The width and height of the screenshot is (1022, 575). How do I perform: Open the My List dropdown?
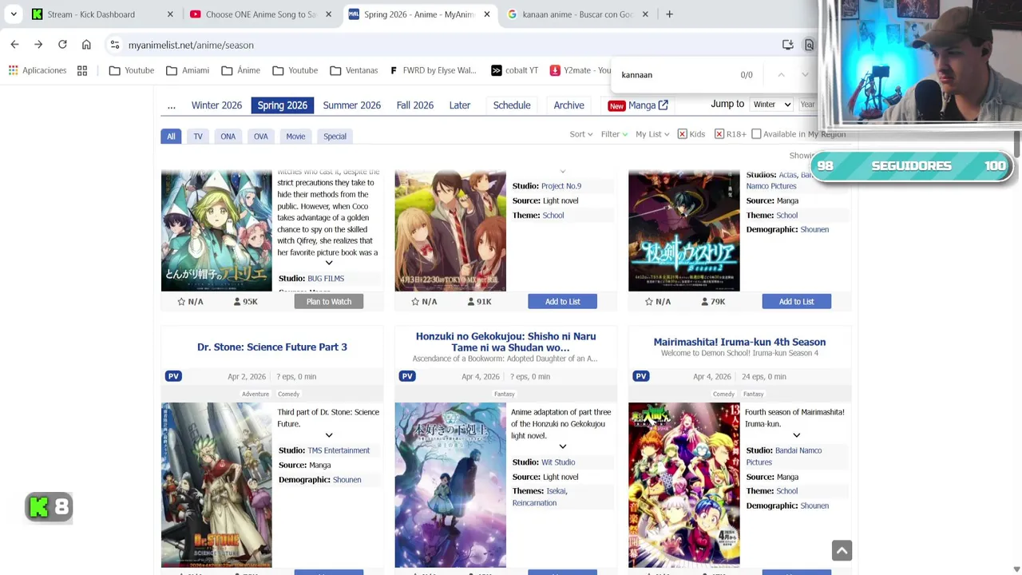click(652, 134)
